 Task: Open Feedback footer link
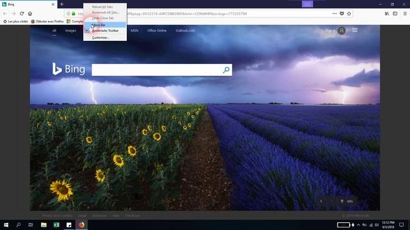133,216
